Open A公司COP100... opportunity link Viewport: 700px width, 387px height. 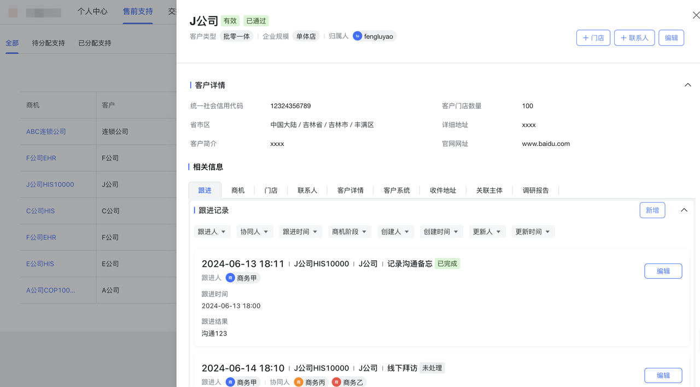(x=51, y=290)
